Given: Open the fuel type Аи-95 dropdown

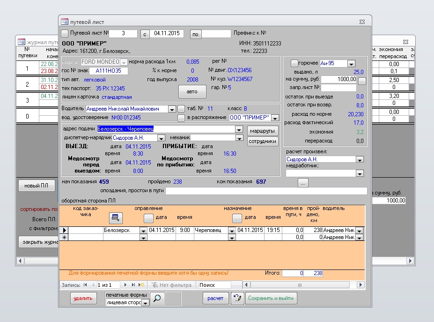Looking at the screenshot, I should [x=351, y=64].
